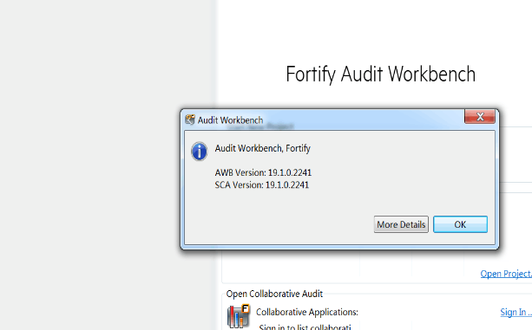
Task: Click the Collaborative Applications bookshelf icon
Action: point(239,316)
